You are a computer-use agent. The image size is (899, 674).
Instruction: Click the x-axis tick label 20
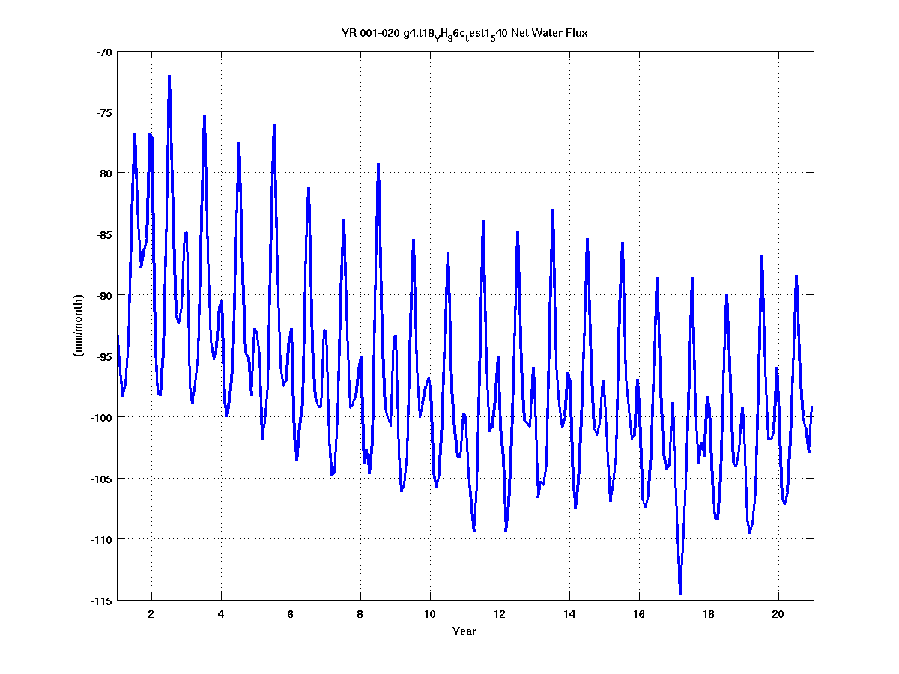click(x=778, y=613)
